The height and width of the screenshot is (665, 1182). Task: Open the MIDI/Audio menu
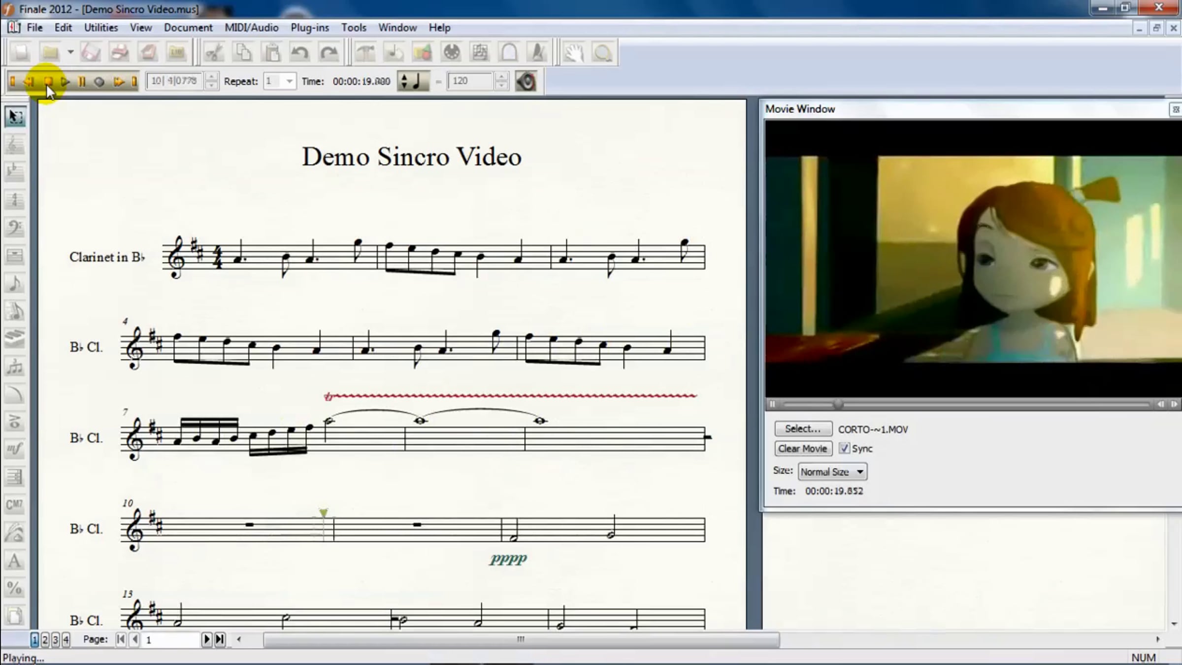[x=251, y=28]
